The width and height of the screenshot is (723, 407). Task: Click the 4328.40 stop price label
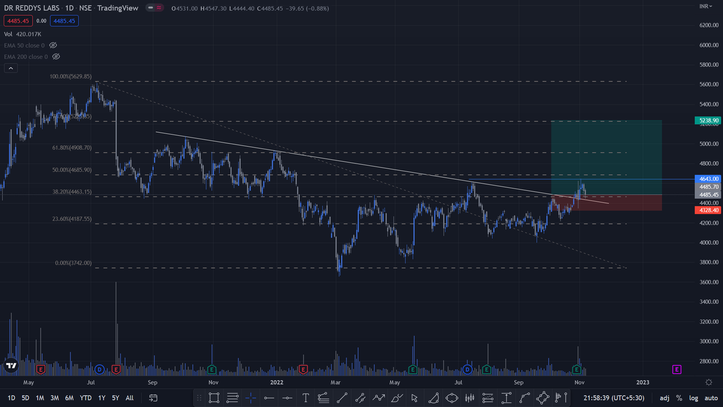point(707,210)
